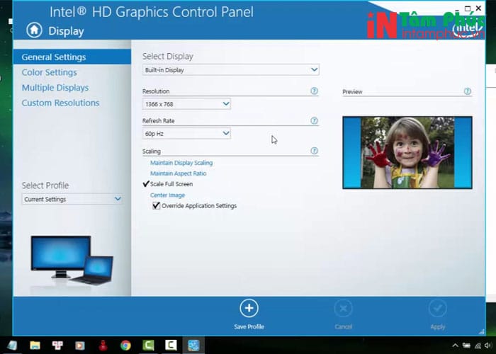Maximize the Intel control panel window

point(468,8)
